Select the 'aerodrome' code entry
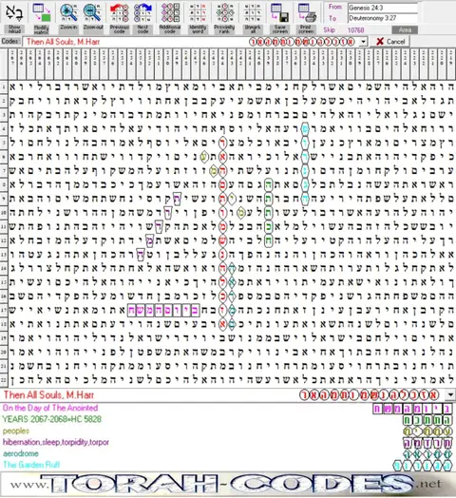Image resolution: width=456 pixels, height=498 pixels. 21,453
